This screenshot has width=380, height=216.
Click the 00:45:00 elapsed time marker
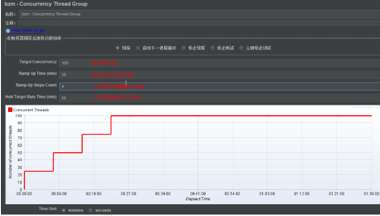[x=198, y=194]
